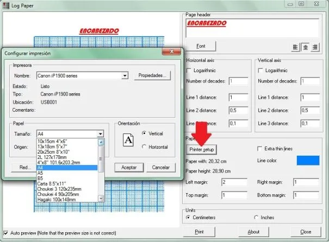329x242 pixels.
Task: Check the Extra thin lines option
Action: (259, 149)
